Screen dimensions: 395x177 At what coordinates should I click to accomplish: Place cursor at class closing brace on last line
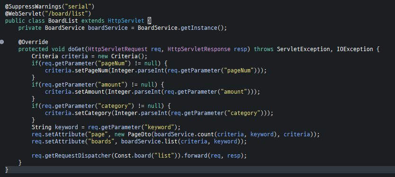7,170
